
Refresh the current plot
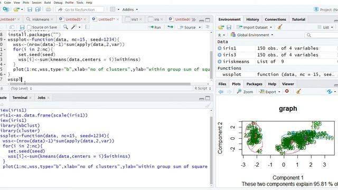[330, 91]
